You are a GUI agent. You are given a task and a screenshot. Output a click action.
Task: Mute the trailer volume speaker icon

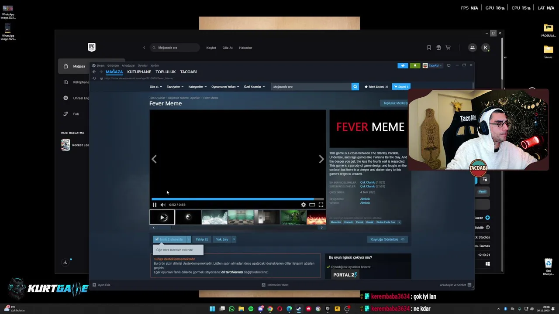(163, 205)
